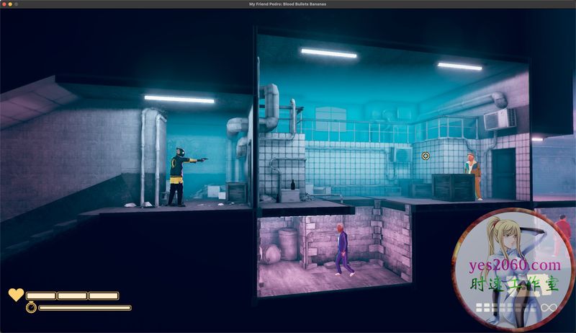
Task: Target the purple-suited enemy in basement
Action: [343, 249]
